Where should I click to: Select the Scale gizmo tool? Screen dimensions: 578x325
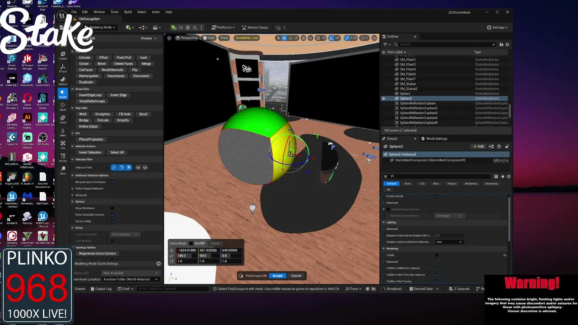(296, 38)
